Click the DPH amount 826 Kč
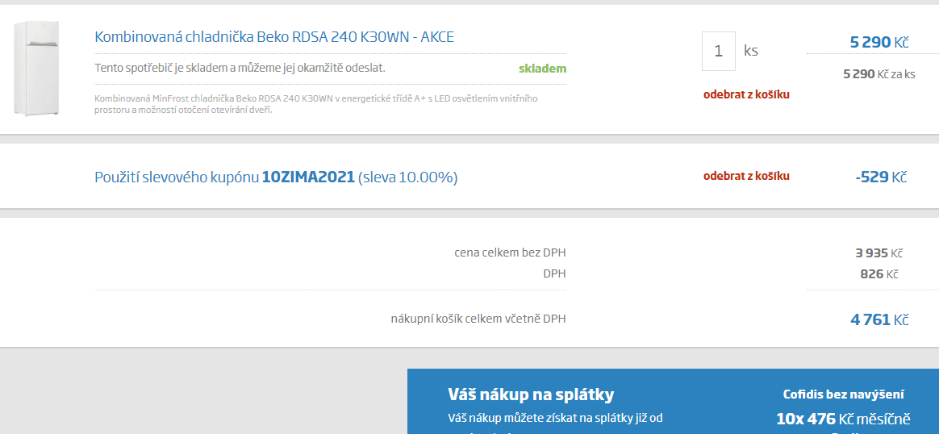This screenshot has width=939, height=434. 879,274
